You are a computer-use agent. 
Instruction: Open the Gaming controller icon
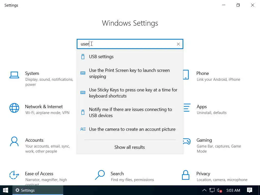(187, 141)
